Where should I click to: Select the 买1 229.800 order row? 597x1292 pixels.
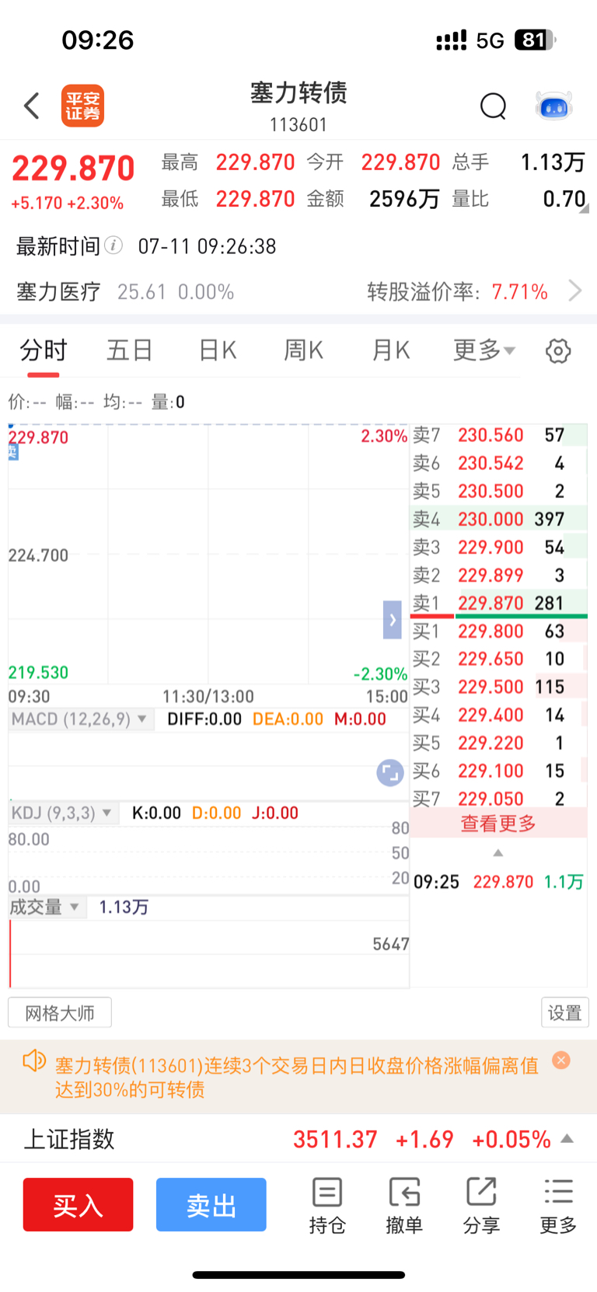click(498, 631)
